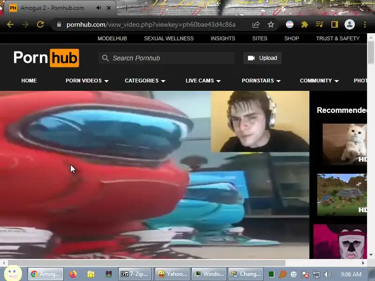This screenshot has height=281, width=375.
Task: Expand the LIVE CAMS dropdown
Action: (x=203, y=81)
